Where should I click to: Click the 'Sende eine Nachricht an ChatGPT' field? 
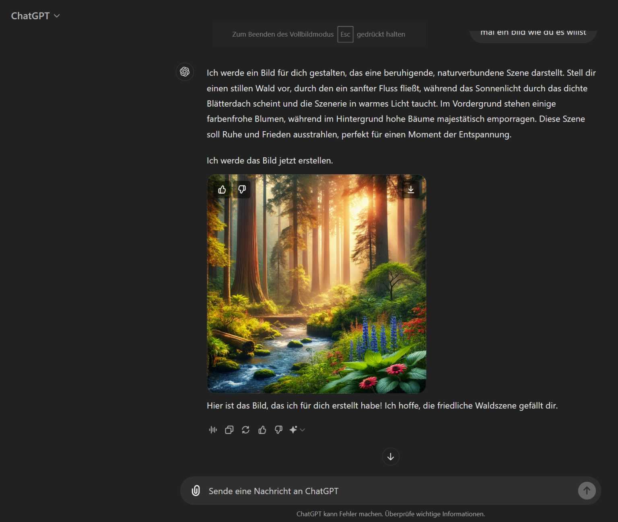pyautogui.click(x=274, y=491)
